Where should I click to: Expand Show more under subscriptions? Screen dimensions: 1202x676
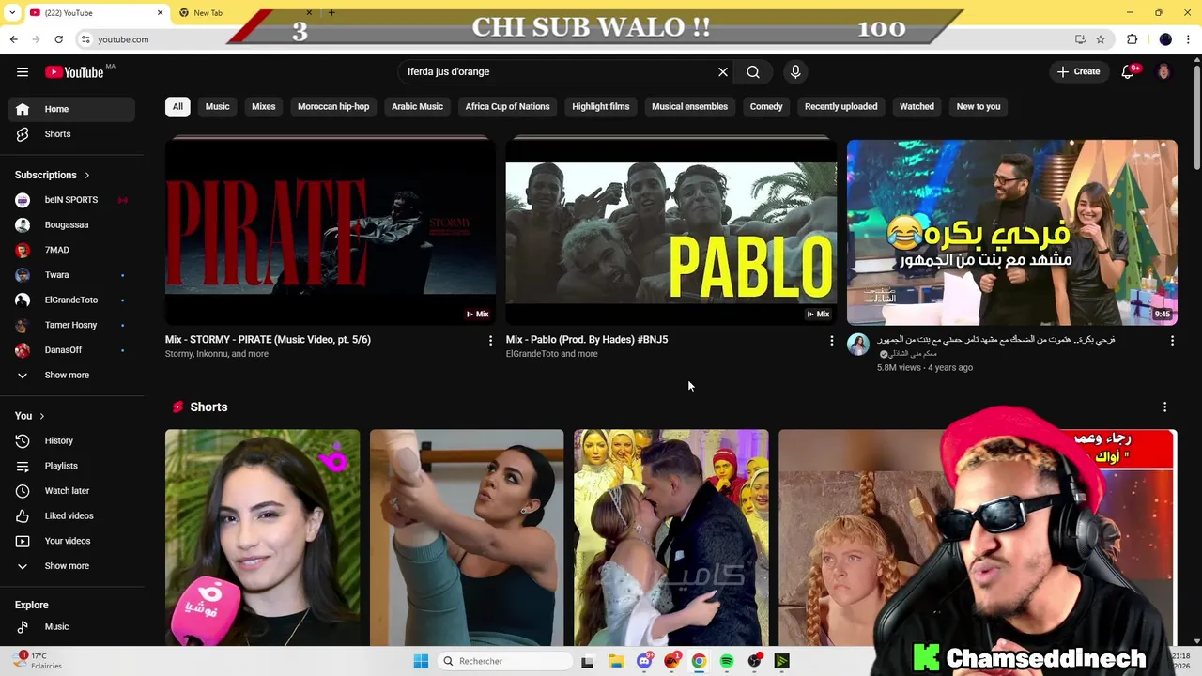(x=71, y=376)
